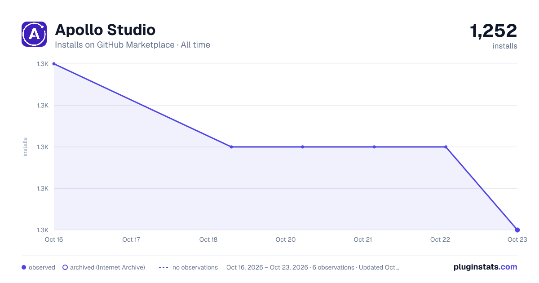539x283 pixels.
Task: Click the Oct 18 axis label
Action: coord(208,239)
